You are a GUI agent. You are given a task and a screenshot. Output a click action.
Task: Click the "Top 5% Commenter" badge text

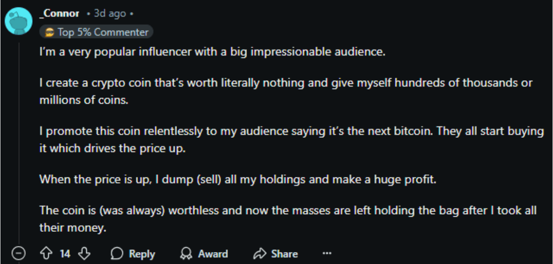click(103, 32)
